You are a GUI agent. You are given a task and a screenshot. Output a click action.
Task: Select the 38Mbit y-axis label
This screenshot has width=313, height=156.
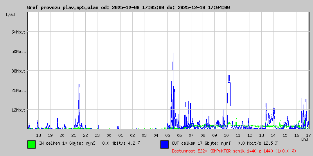(18, 71)
